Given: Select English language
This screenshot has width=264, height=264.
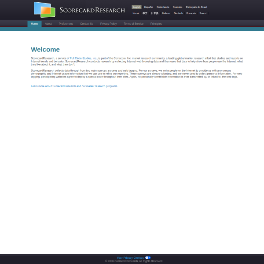Looking at the screenshot, I should [136, 7].
